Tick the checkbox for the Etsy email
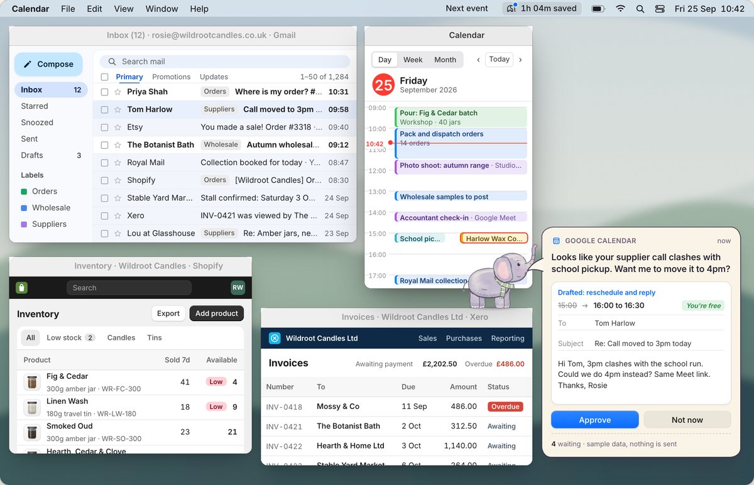The height and width of the screenshot is (485, 754). coord(104,127)
